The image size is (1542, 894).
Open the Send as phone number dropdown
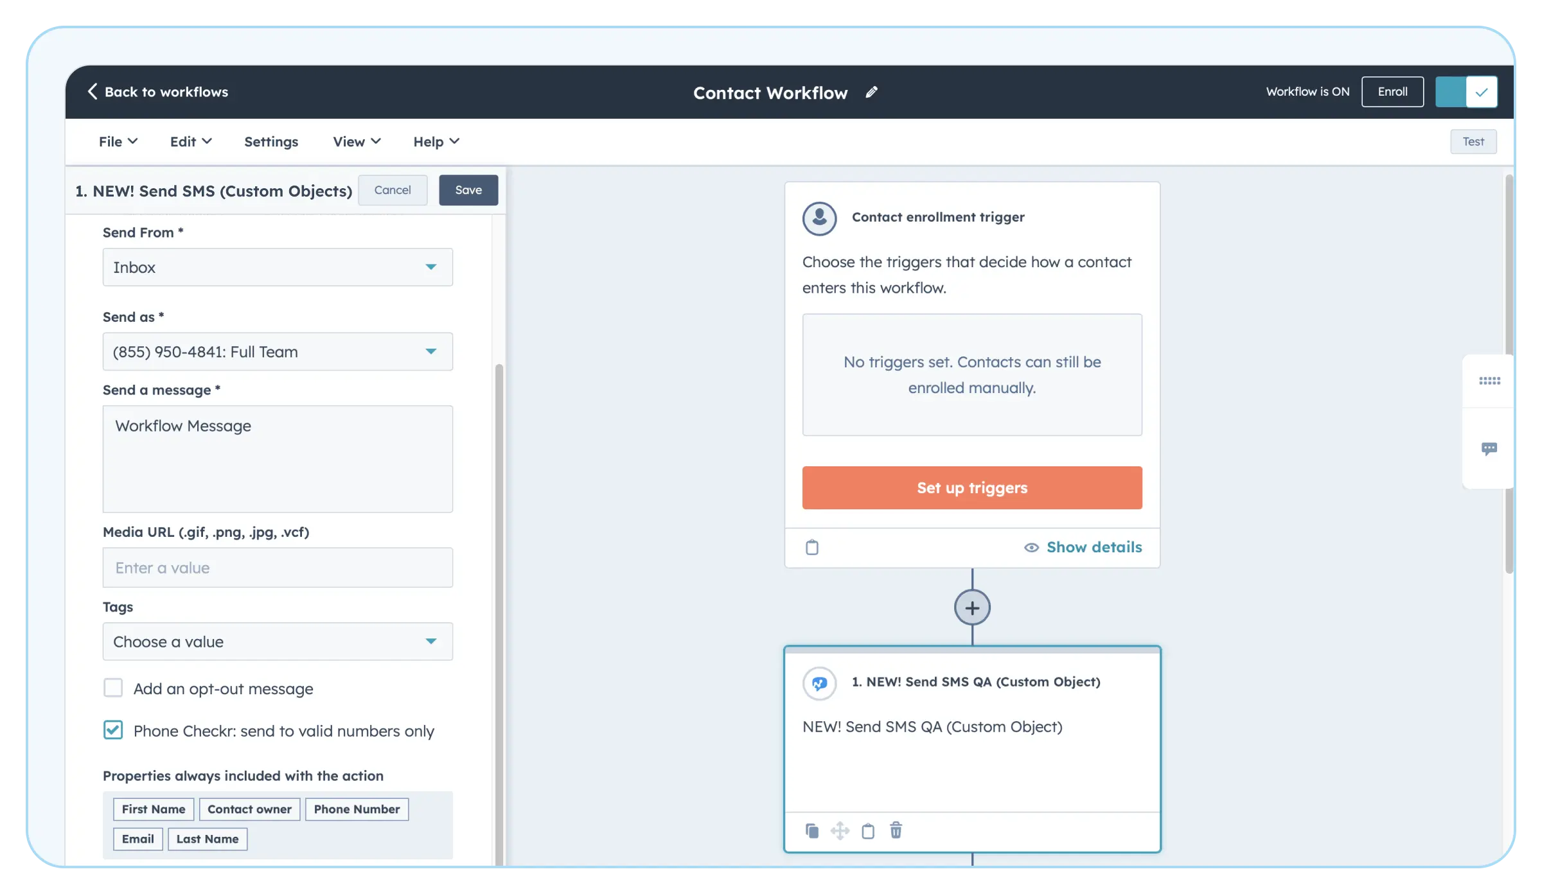pos(278,351)
